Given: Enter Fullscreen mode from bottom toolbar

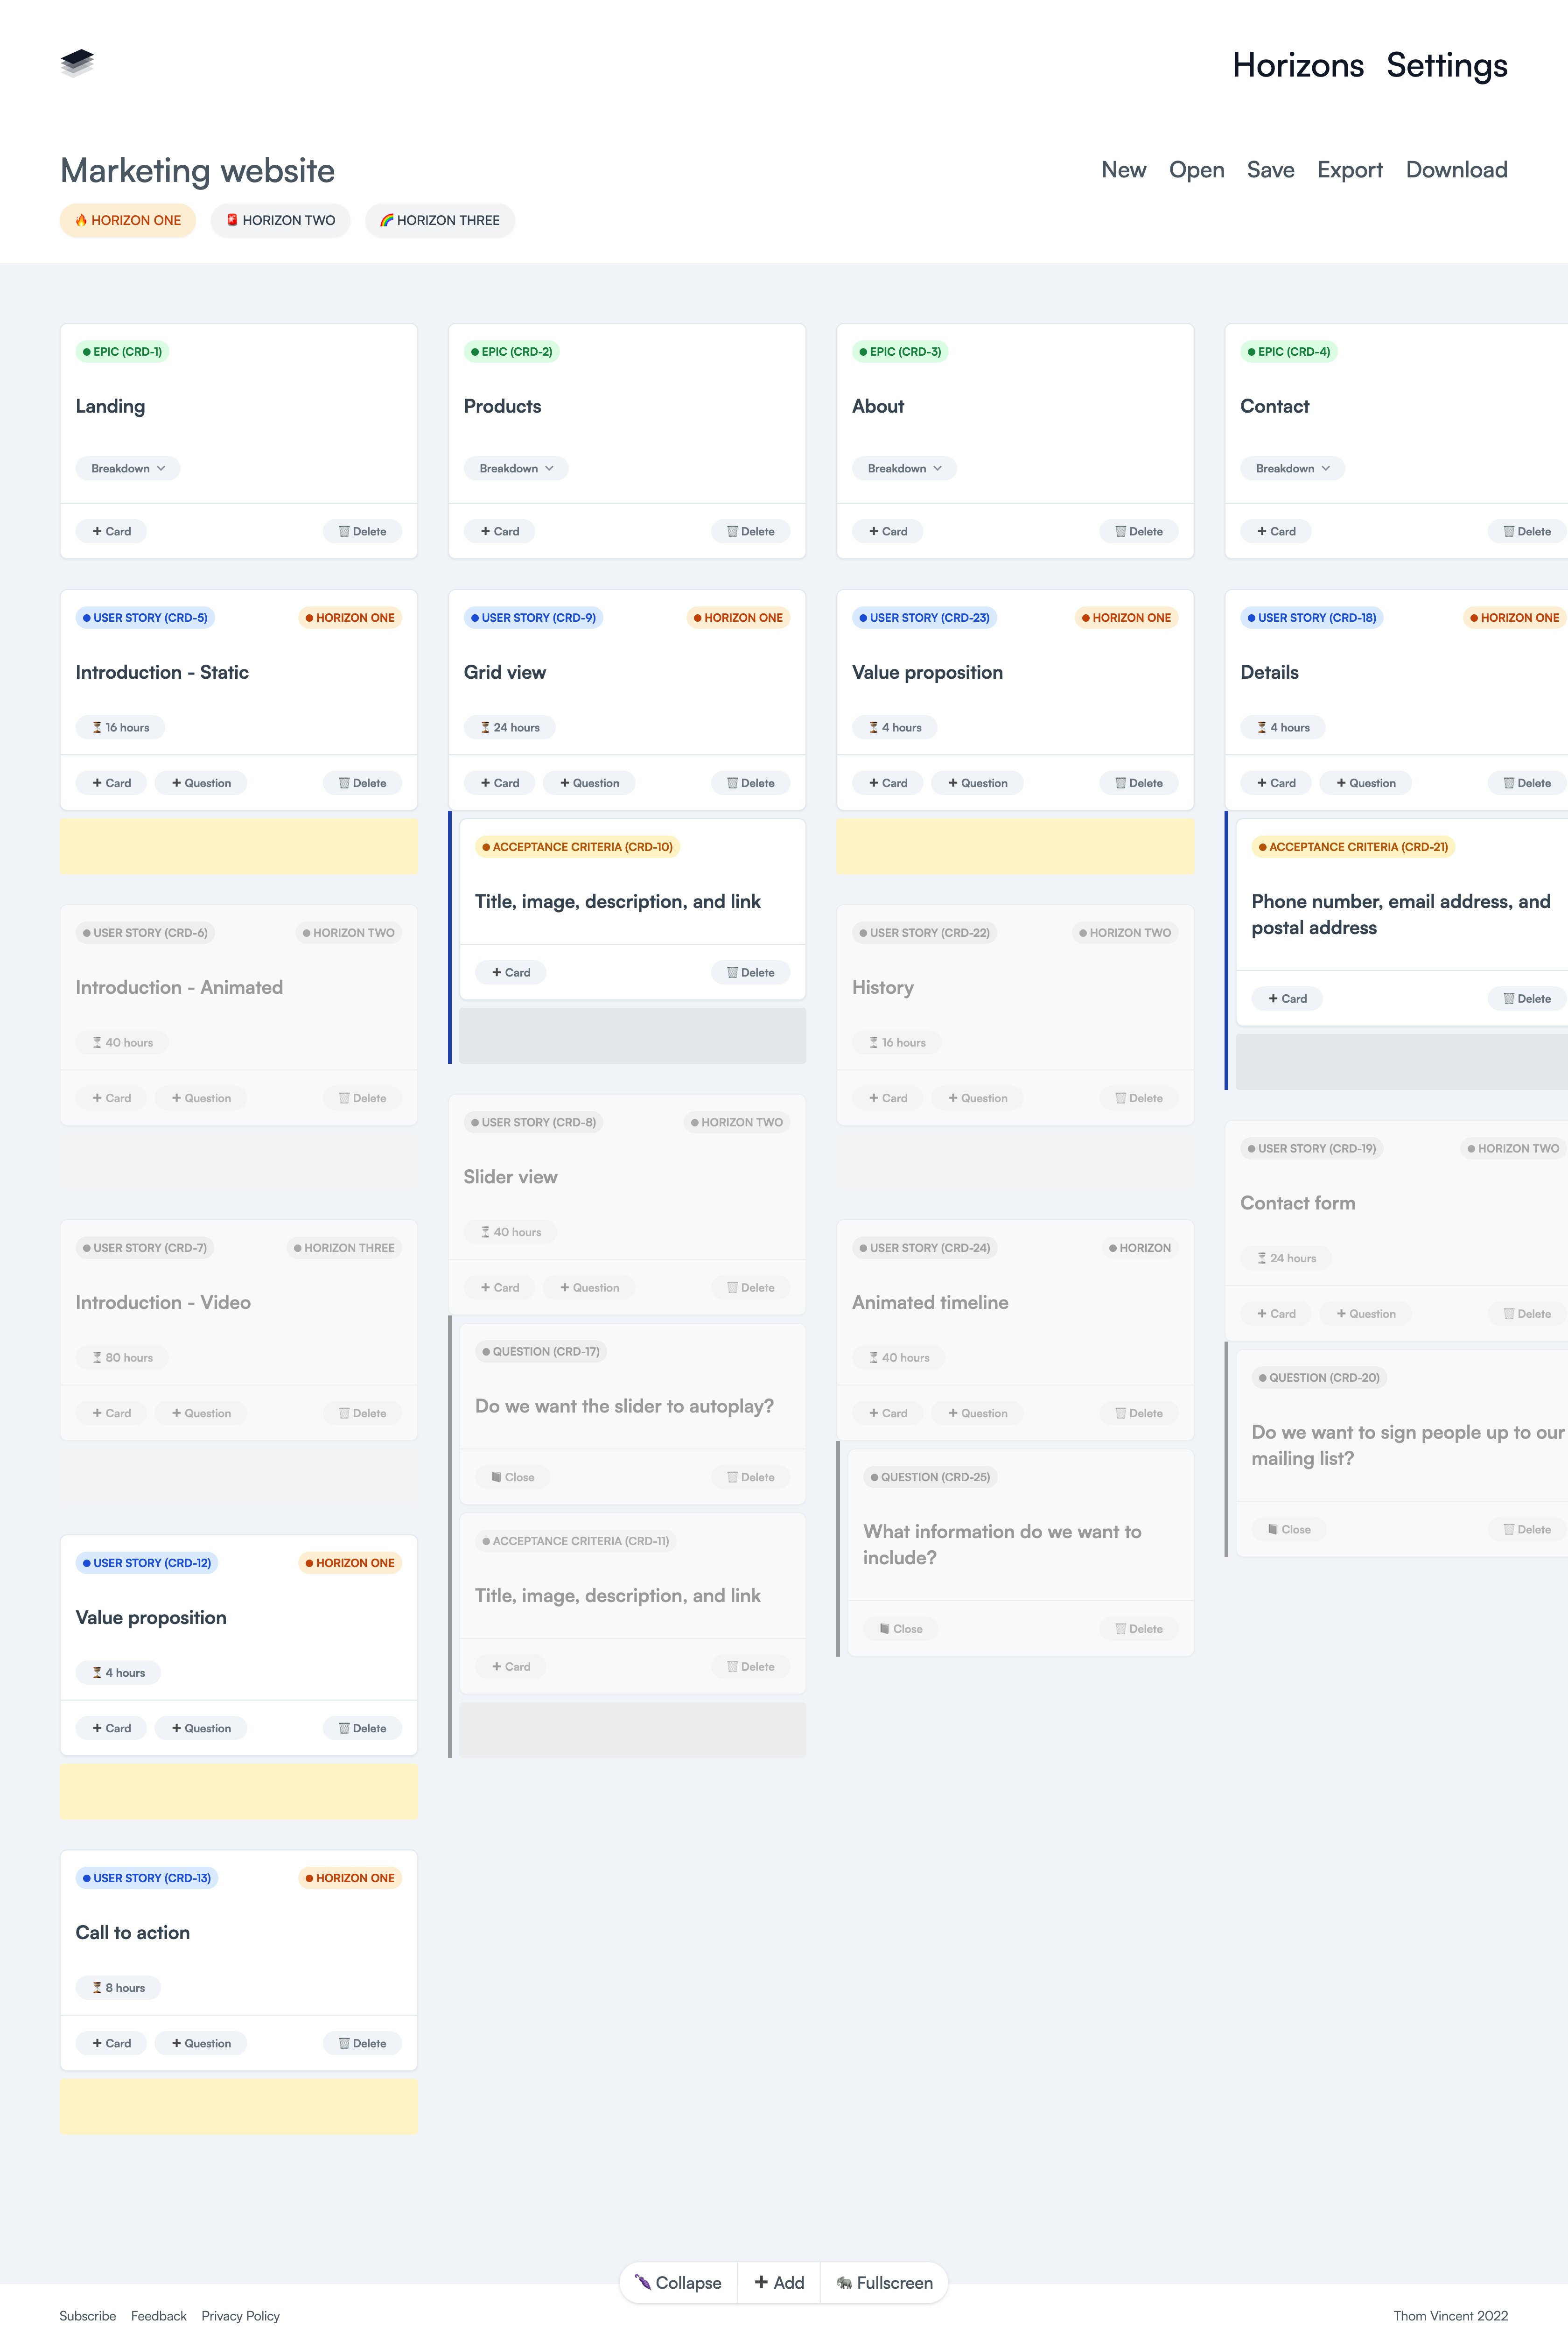Looking at the screenshot, I should [x=884, y=2282].
